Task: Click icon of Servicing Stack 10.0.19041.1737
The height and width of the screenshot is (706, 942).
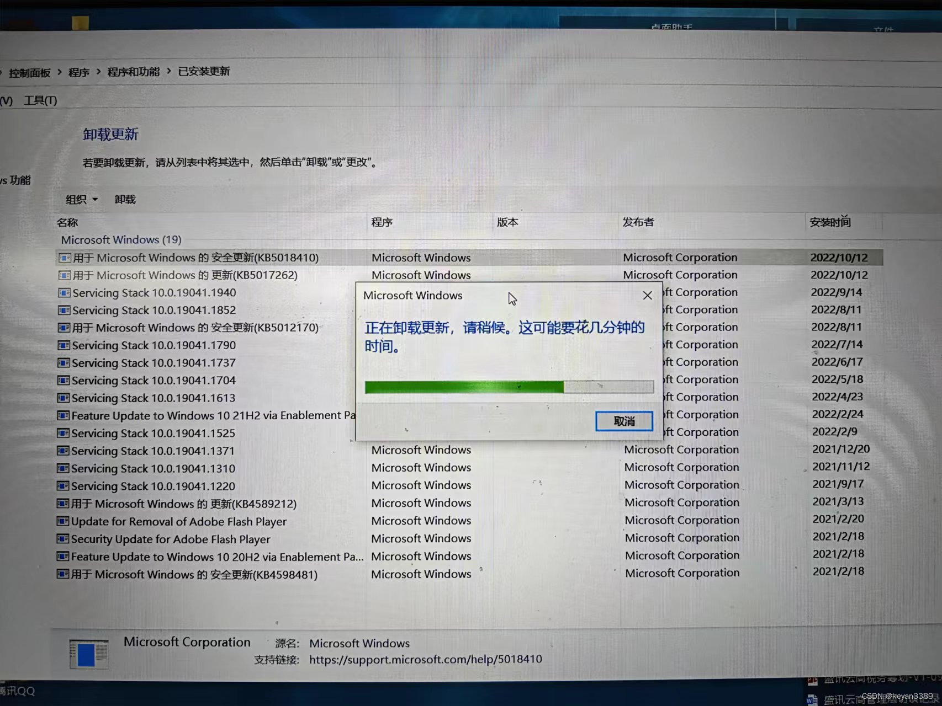Action: [64, 363]
